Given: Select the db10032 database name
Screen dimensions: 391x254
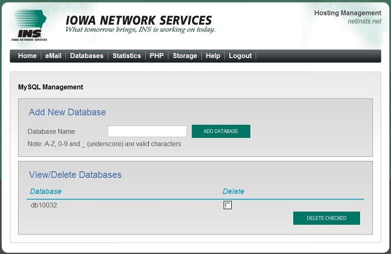Looking at the screenshot, I should click(x=44, y=205).
